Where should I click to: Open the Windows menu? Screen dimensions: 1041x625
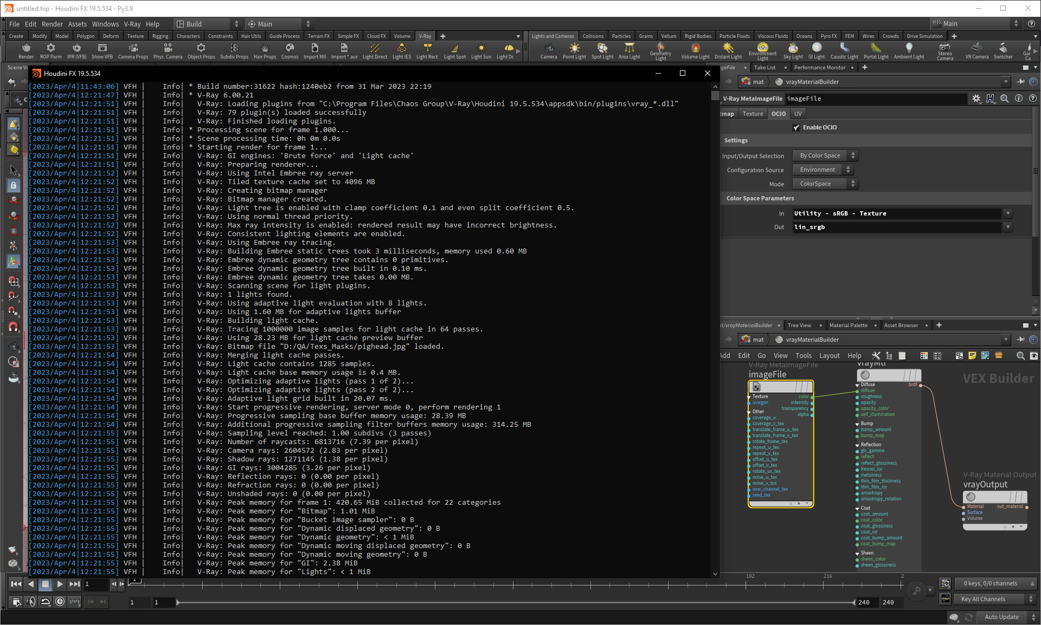tap(105, 24)
